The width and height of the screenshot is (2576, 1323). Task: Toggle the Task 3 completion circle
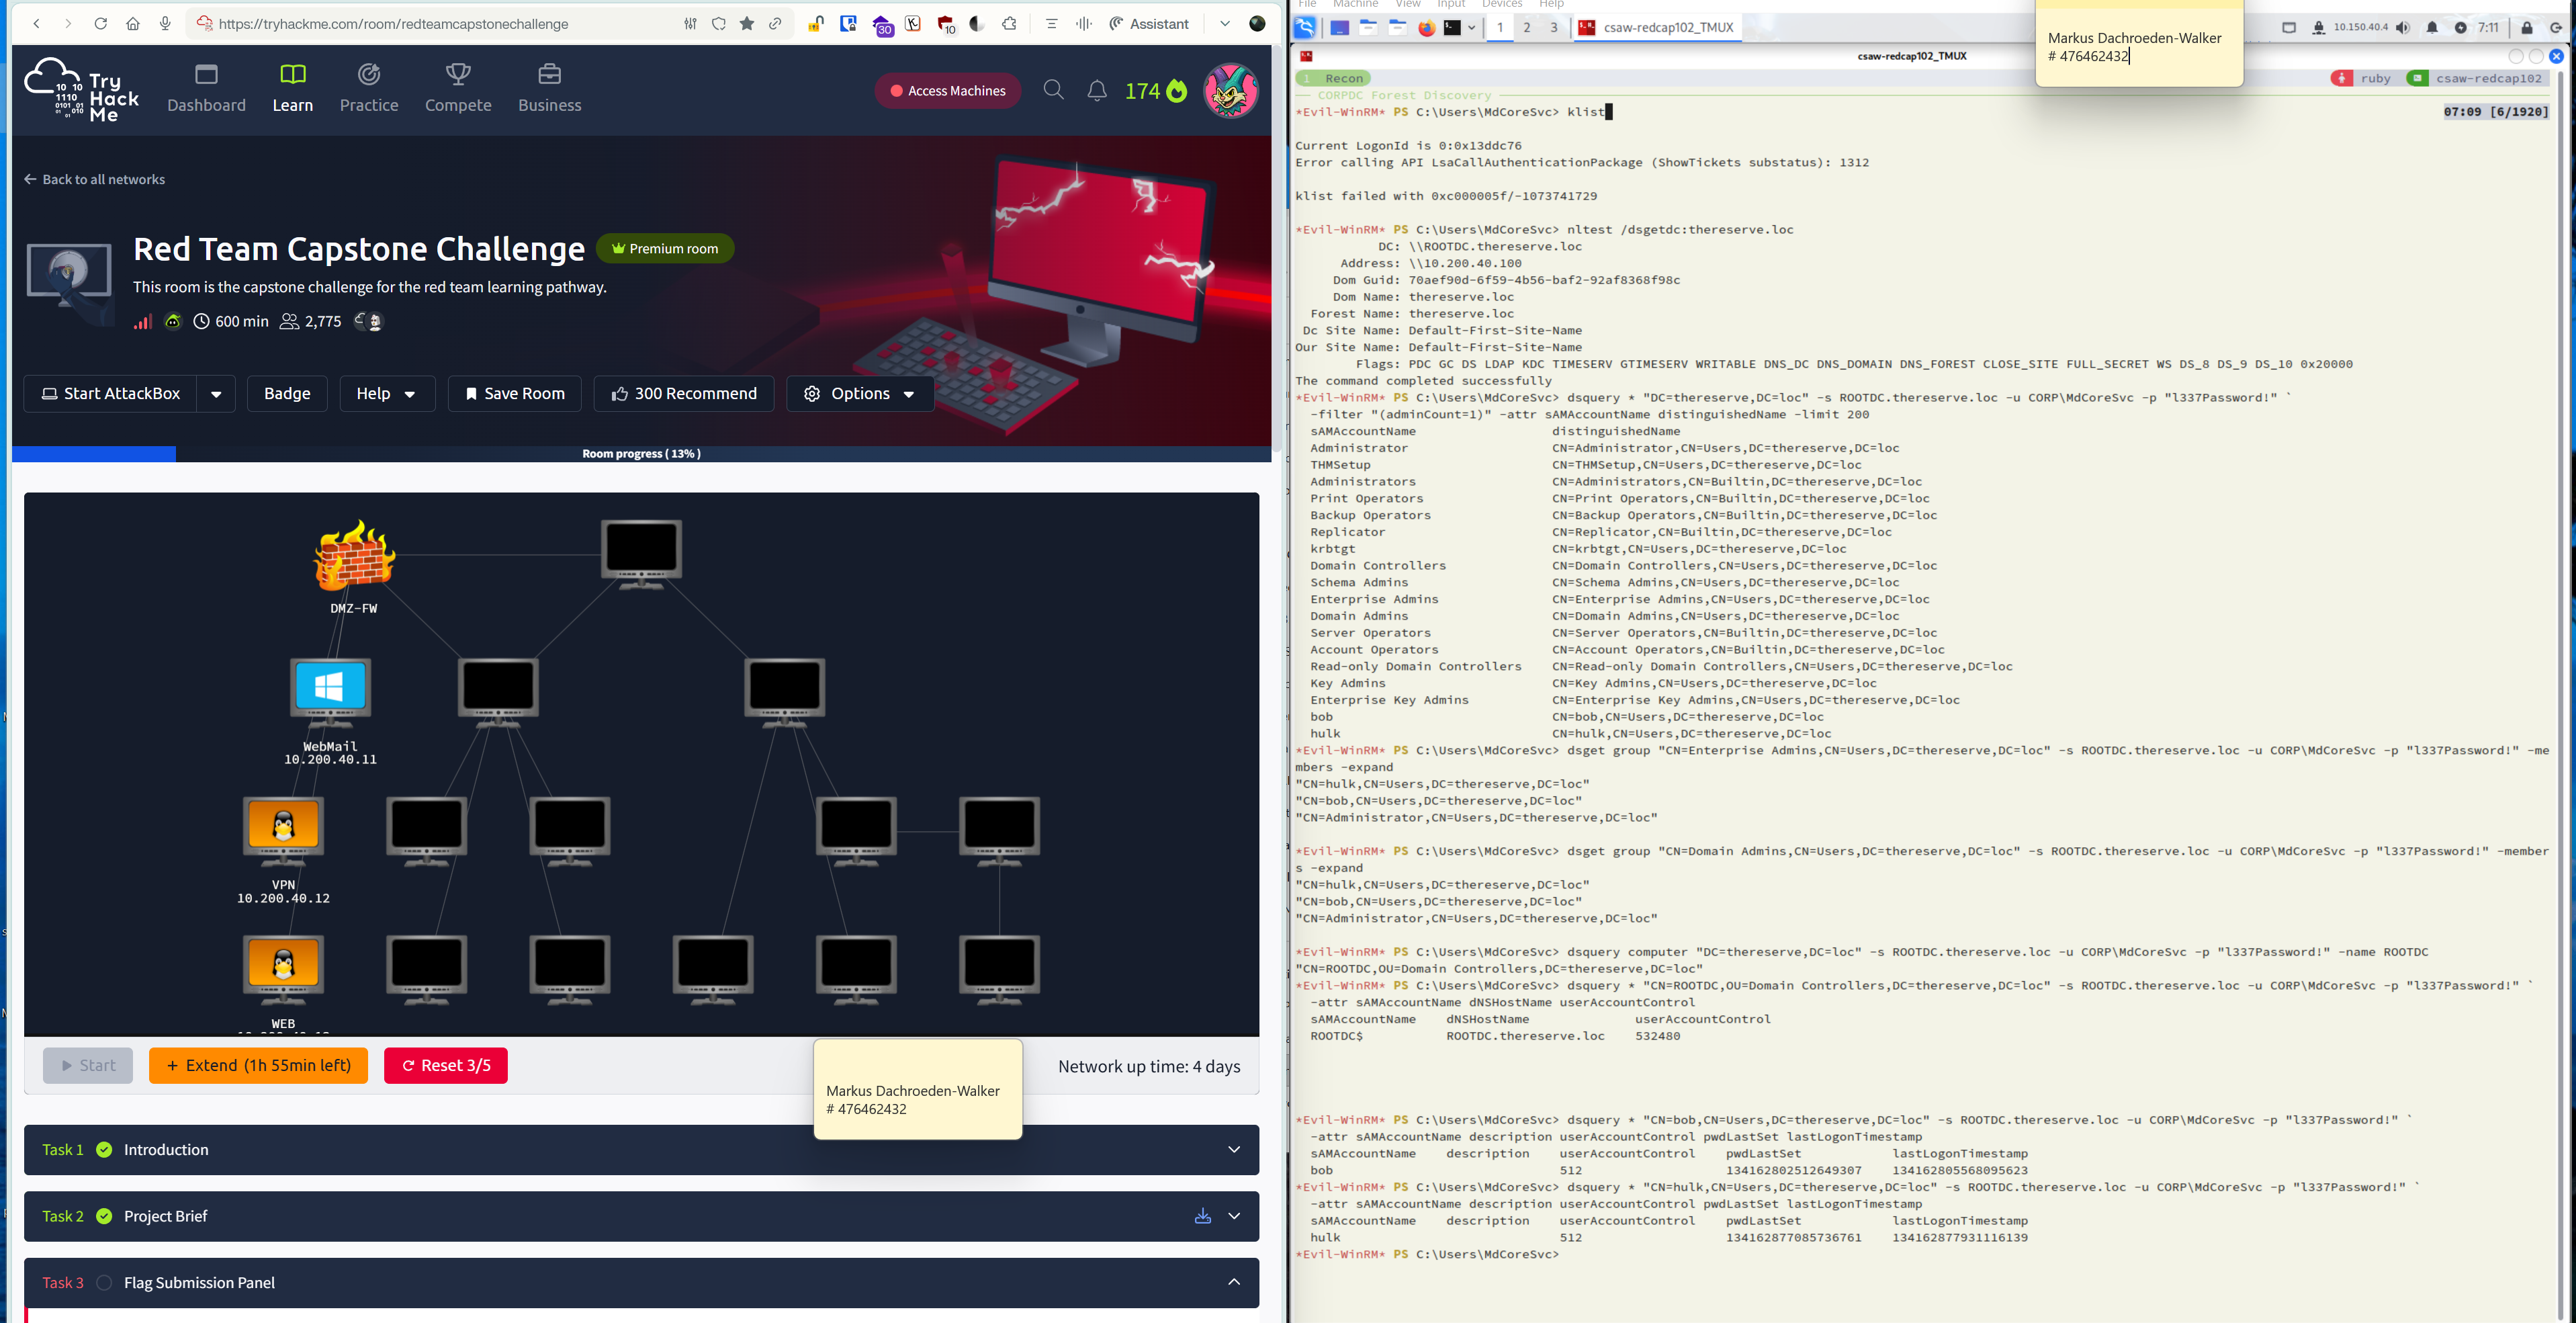(x=104, y=1283)
